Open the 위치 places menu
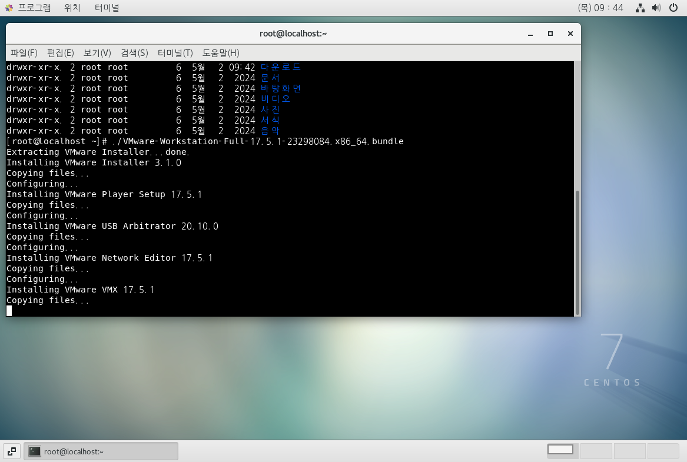 [72, 8]
